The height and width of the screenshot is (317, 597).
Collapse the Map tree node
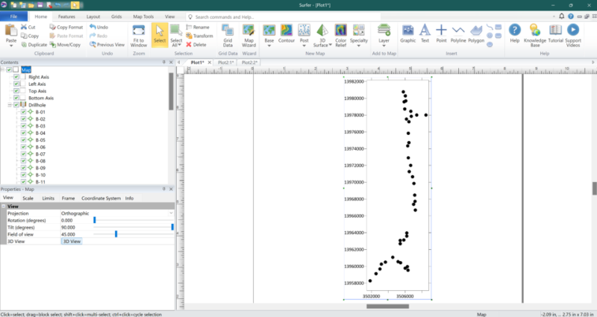pyautogui.click(x=3, y=69)
